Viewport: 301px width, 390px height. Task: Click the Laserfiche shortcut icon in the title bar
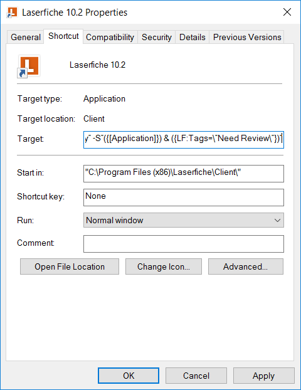click(12, 13)
